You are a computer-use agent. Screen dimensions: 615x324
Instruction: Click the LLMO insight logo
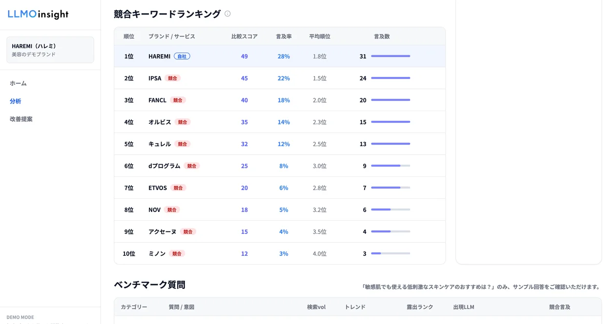38,14
